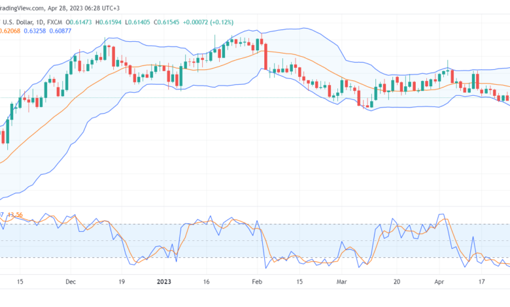510x307 pixels.
Task: Click the U.S. Dollar symbol title
Action: pyautogui.click(x=18, y=22)
